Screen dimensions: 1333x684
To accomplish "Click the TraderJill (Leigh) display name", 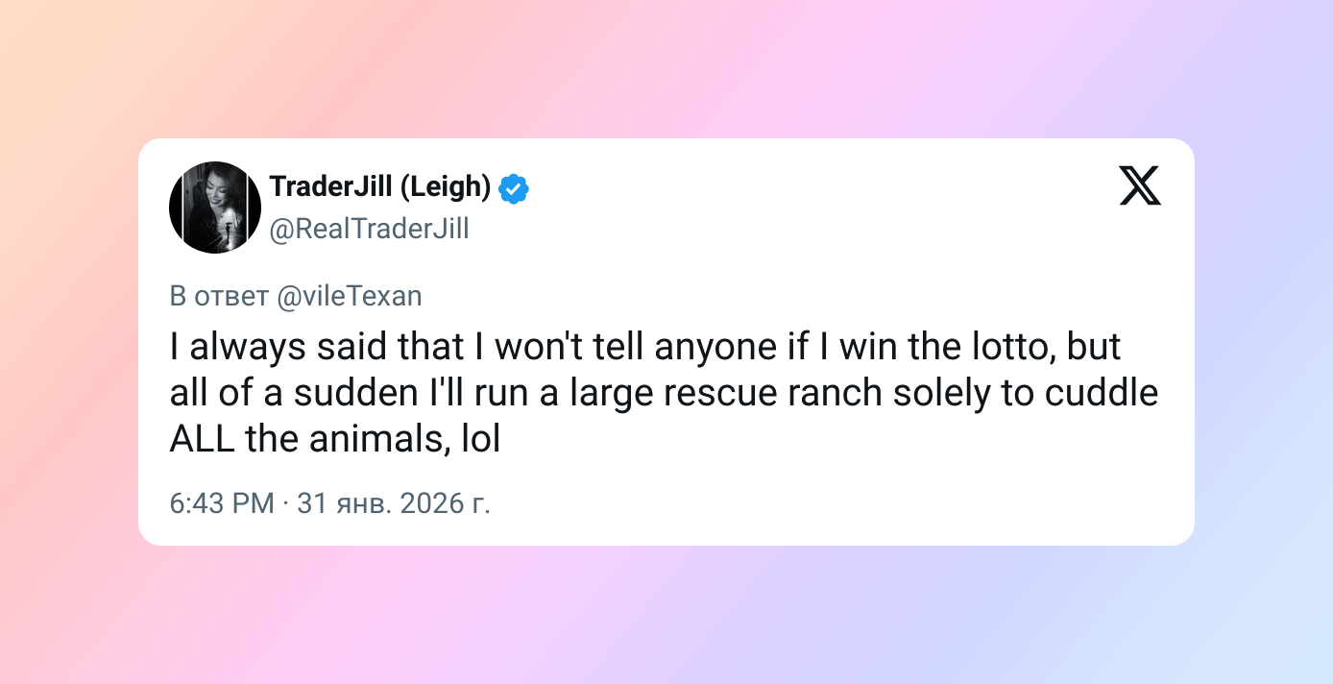I will coord(380,187).
